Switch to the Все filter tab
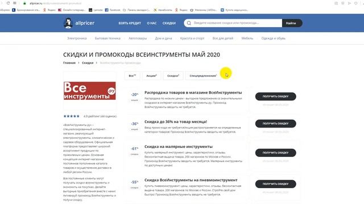Screen dimensions: 364x204 pos(133,75)
